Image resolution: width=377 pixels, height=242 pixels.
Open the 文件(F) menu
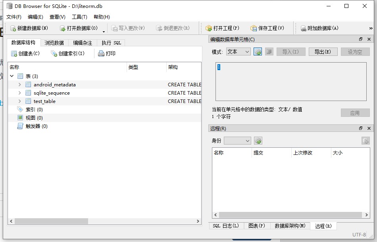point(14,17)
